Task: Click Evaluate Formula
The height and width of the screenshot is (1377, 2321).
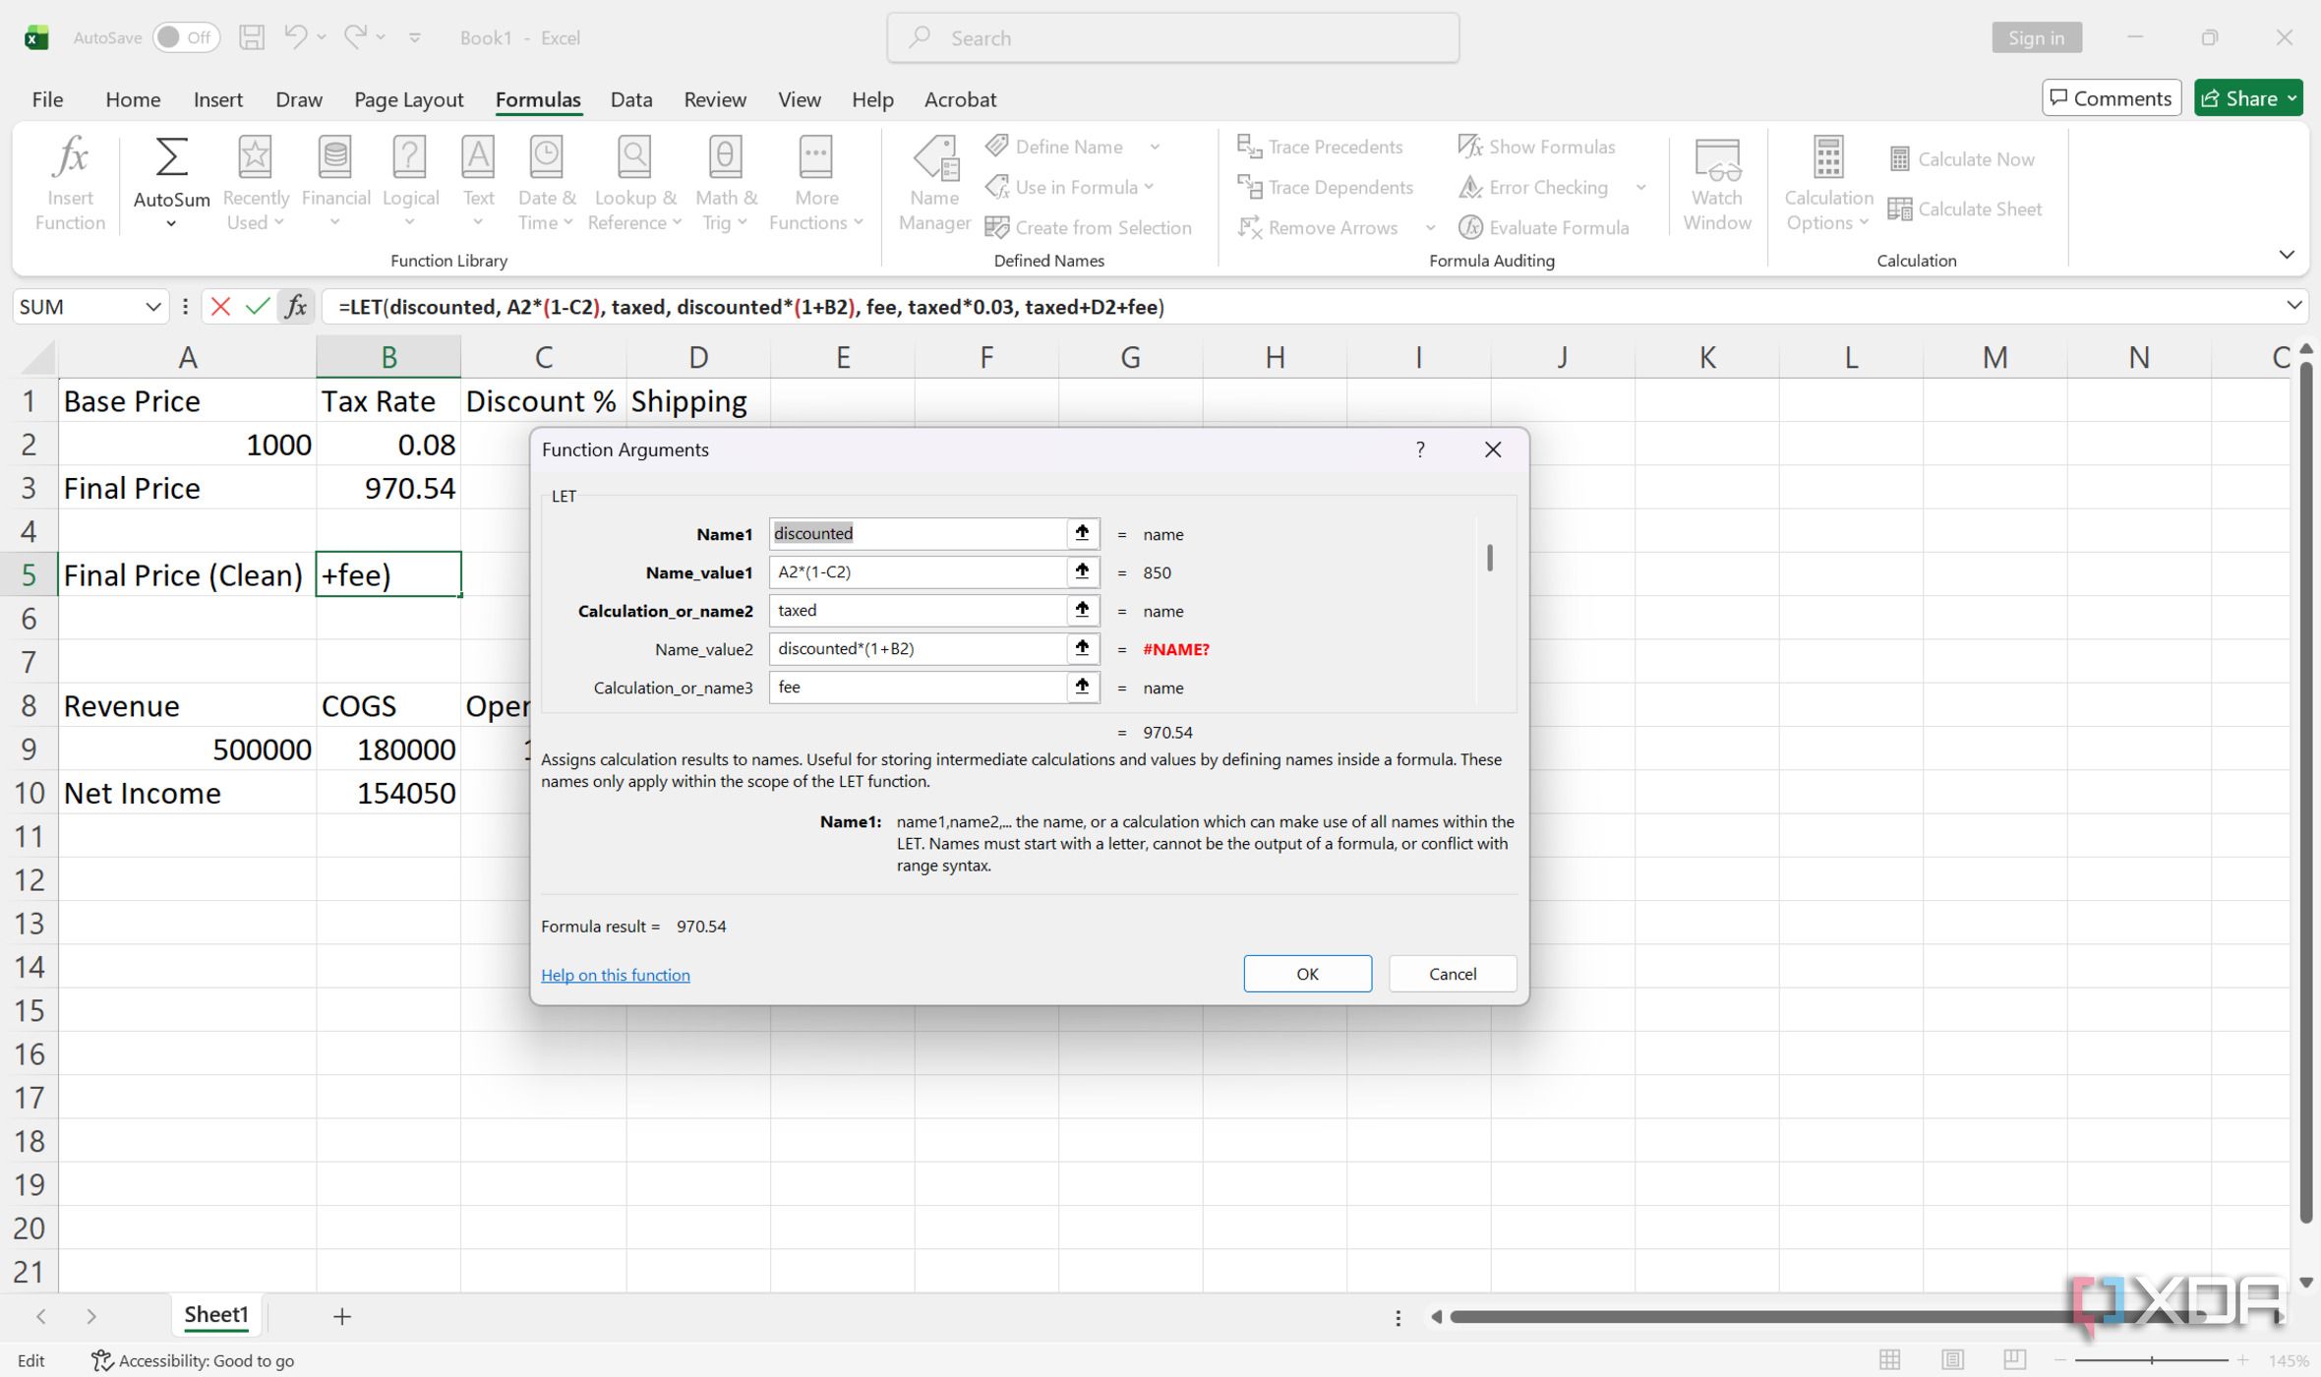Action: (x=1542, y=227)
